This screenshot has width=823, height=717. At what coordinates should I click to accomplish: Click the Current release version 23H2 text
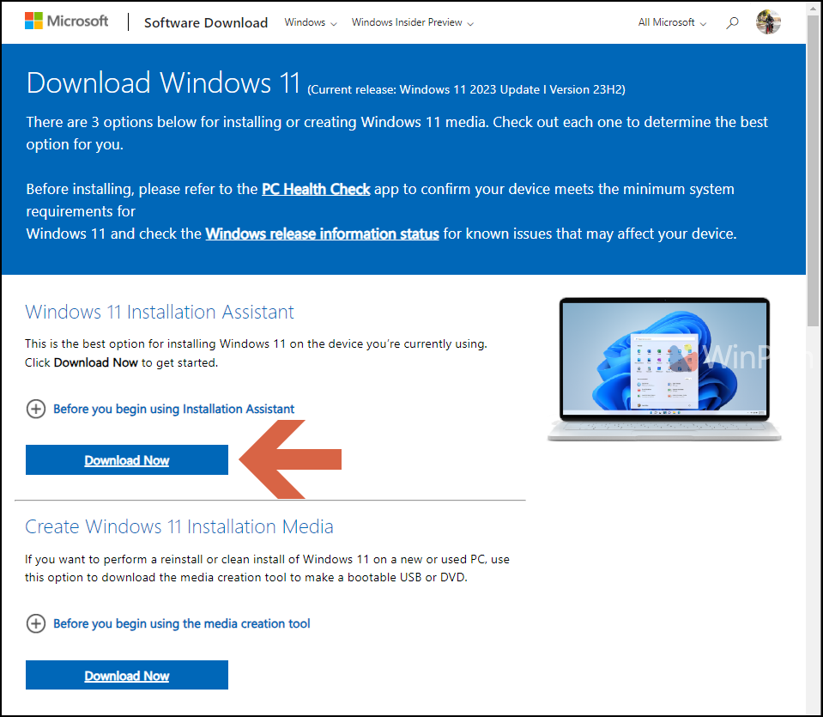(x=466, y=90)
